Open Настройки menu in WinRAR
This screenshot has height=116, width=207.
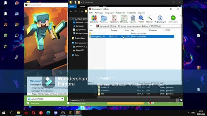coord(132,13)
